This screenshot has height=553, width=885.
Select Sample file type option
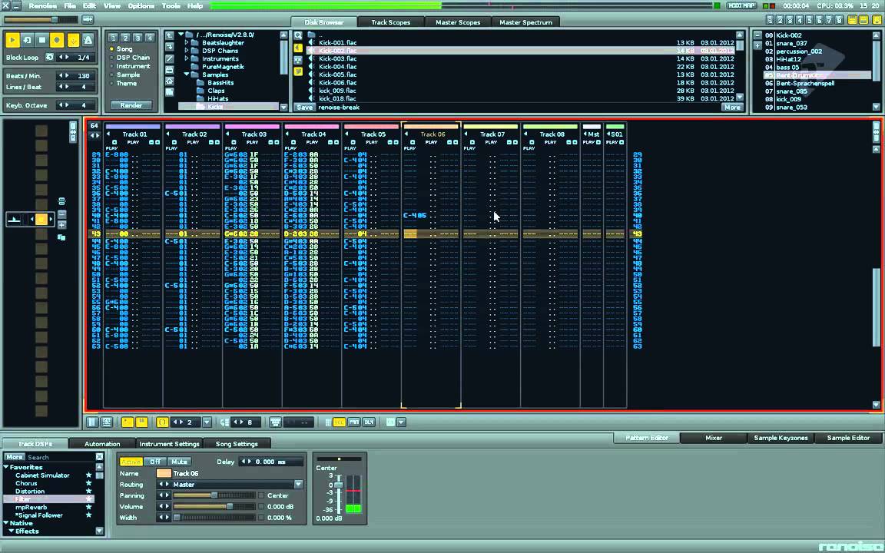125,75
